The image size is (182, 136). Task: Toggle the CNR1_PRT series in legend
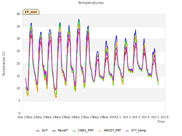[x=83, y=130]
